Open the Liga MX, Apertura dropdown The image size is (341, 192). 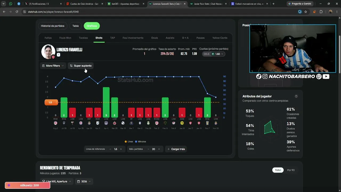(57, 181)
